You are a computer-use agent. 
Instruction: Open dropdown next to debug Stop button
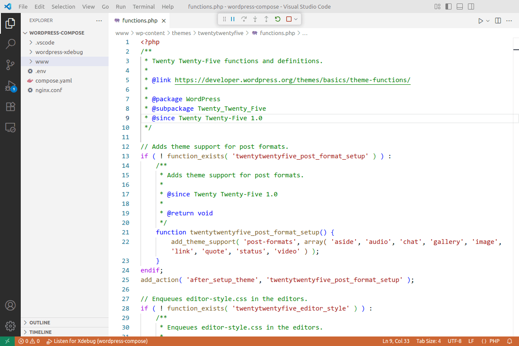pos(296,19)
